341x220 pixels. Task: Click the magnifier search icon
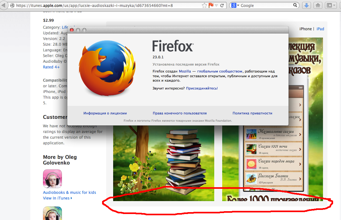[295, 5]
